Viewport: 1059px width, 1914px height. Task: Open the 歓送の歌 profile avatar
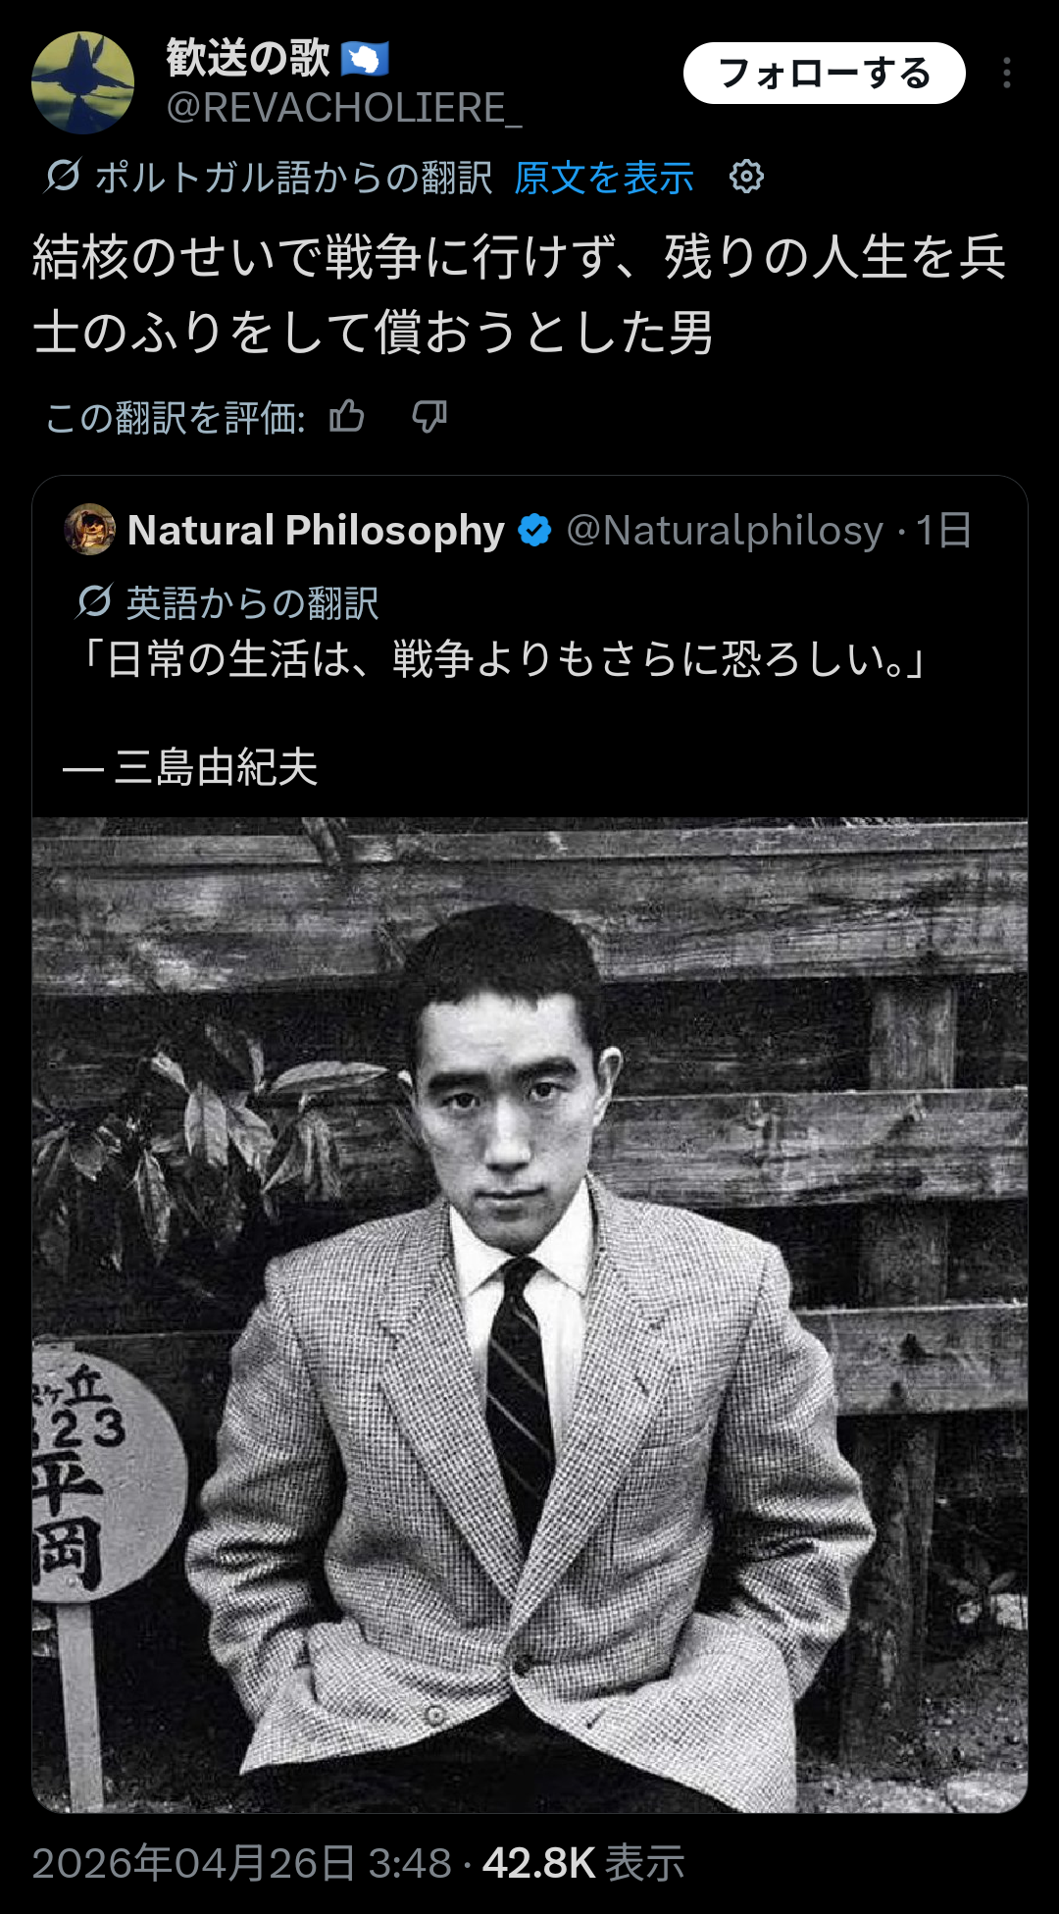(82, 82)
